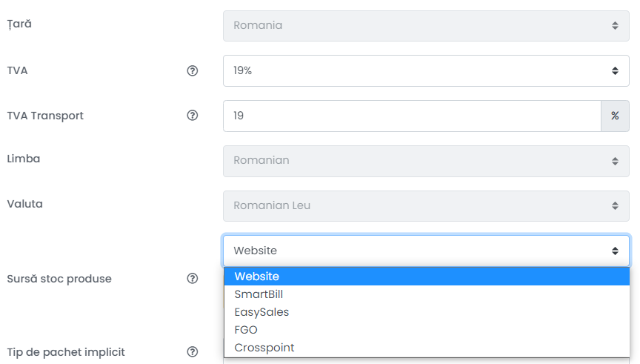The width and height of the screenshot is (640, 364).
Task: Expand the Țară Romania dropdown
Action: click(426, 26)
